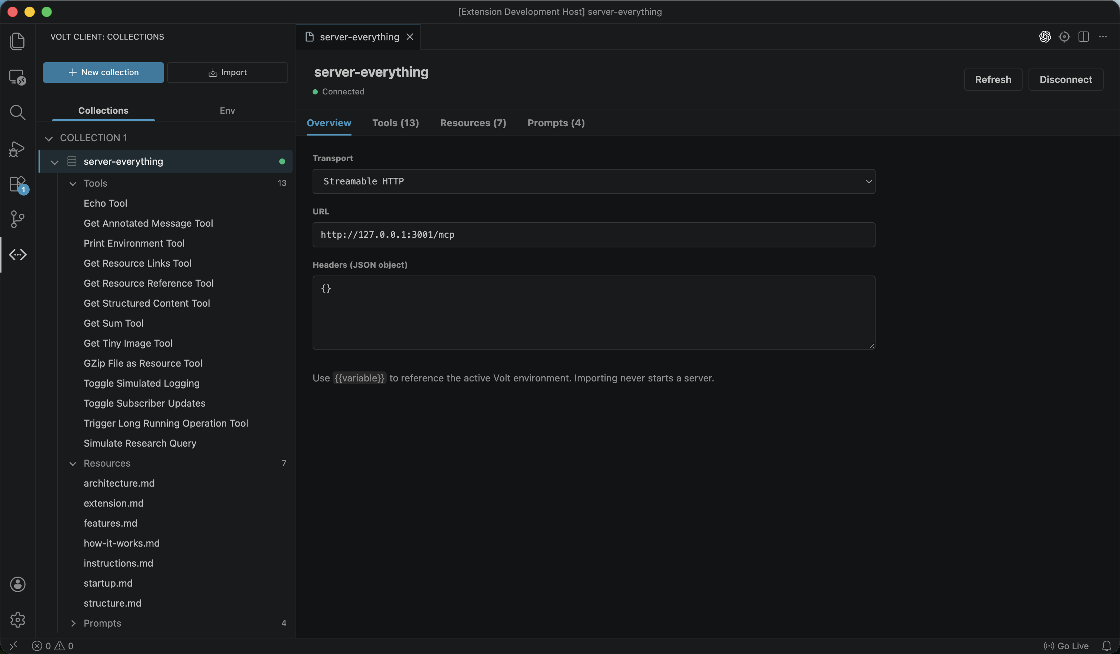Open structure.md resource
This screenshot has height=654, width=1120.
pos(113,603)
